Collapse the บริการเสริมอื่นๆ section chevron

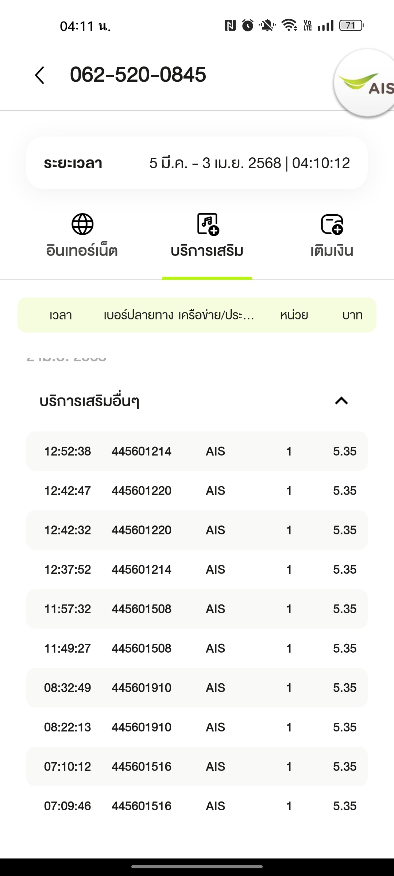(341, 401)
